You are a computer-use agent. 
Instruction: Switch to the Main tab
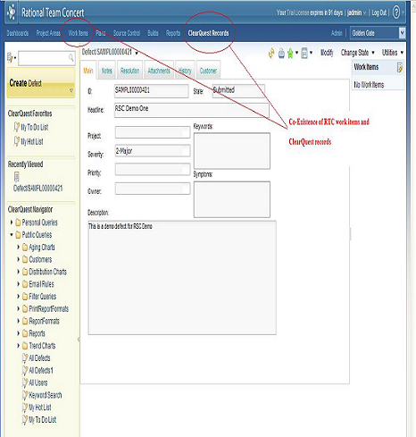[88, 71]
